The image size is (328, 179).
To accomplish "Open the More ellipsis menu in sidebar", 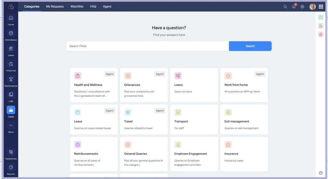I will point(11,125).
